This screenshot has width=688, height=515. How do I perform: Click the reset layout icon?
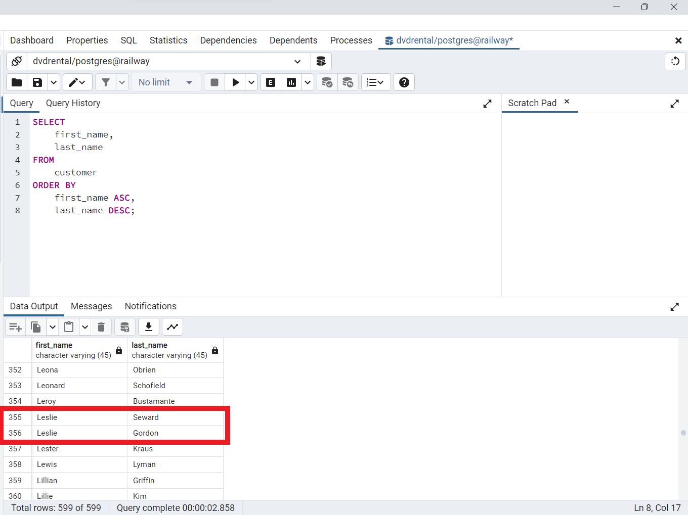point(675,61)
